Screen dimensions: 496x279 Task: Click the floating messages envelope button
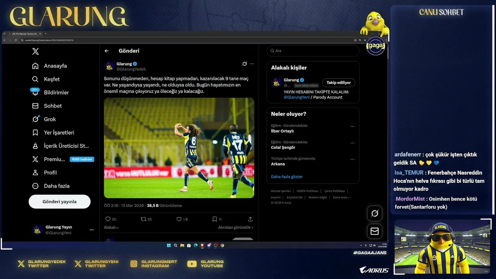click(x=375, y=231)
